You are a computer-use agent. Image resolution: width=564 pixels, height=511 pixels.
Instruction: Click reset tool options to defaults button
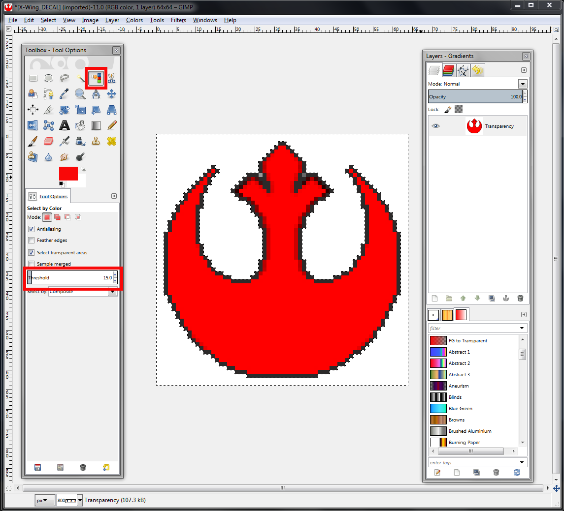click(x=106, y=467)
